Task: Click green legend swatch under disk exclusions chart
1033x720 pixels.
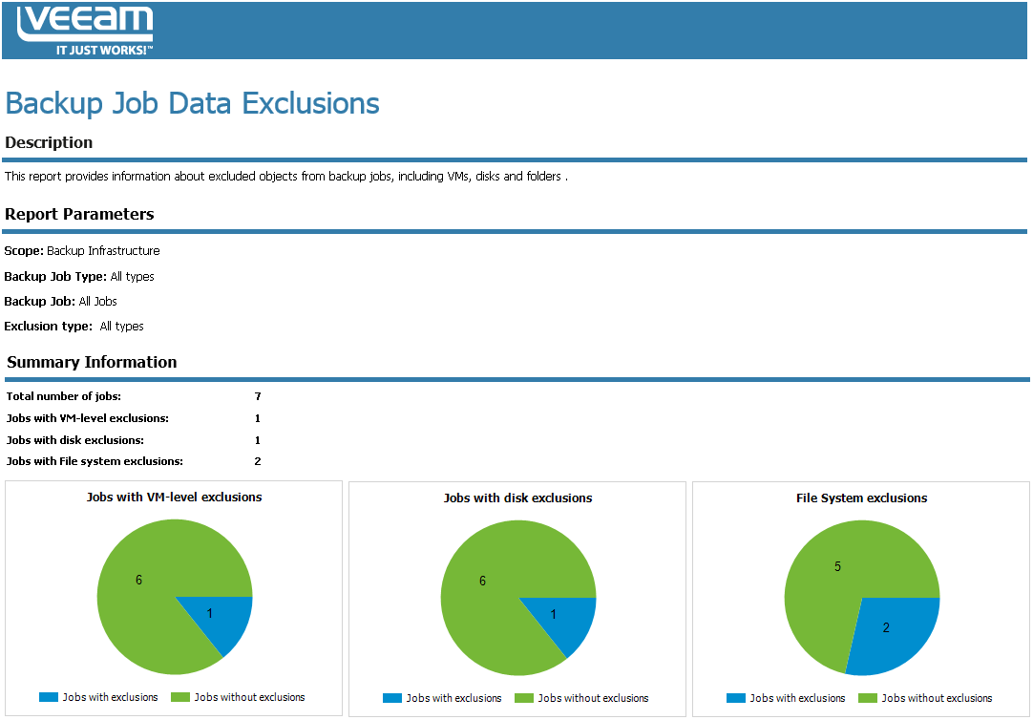Action: click(x=524, y=698)
